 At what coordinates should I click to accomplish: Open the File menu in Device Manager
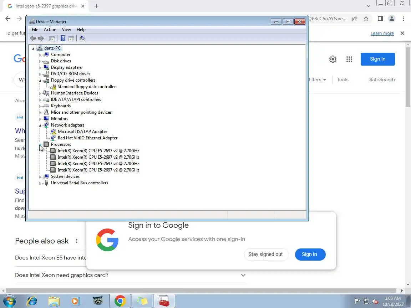point(35,30)
